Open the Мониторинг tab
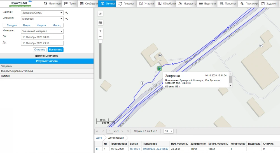The image size is (280, 153). click(52, 4)
